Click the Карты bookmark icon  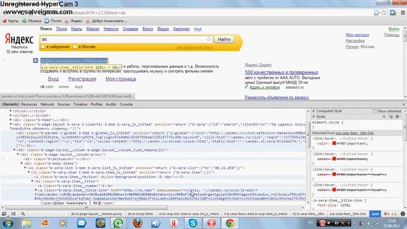[x=4, y=21]
